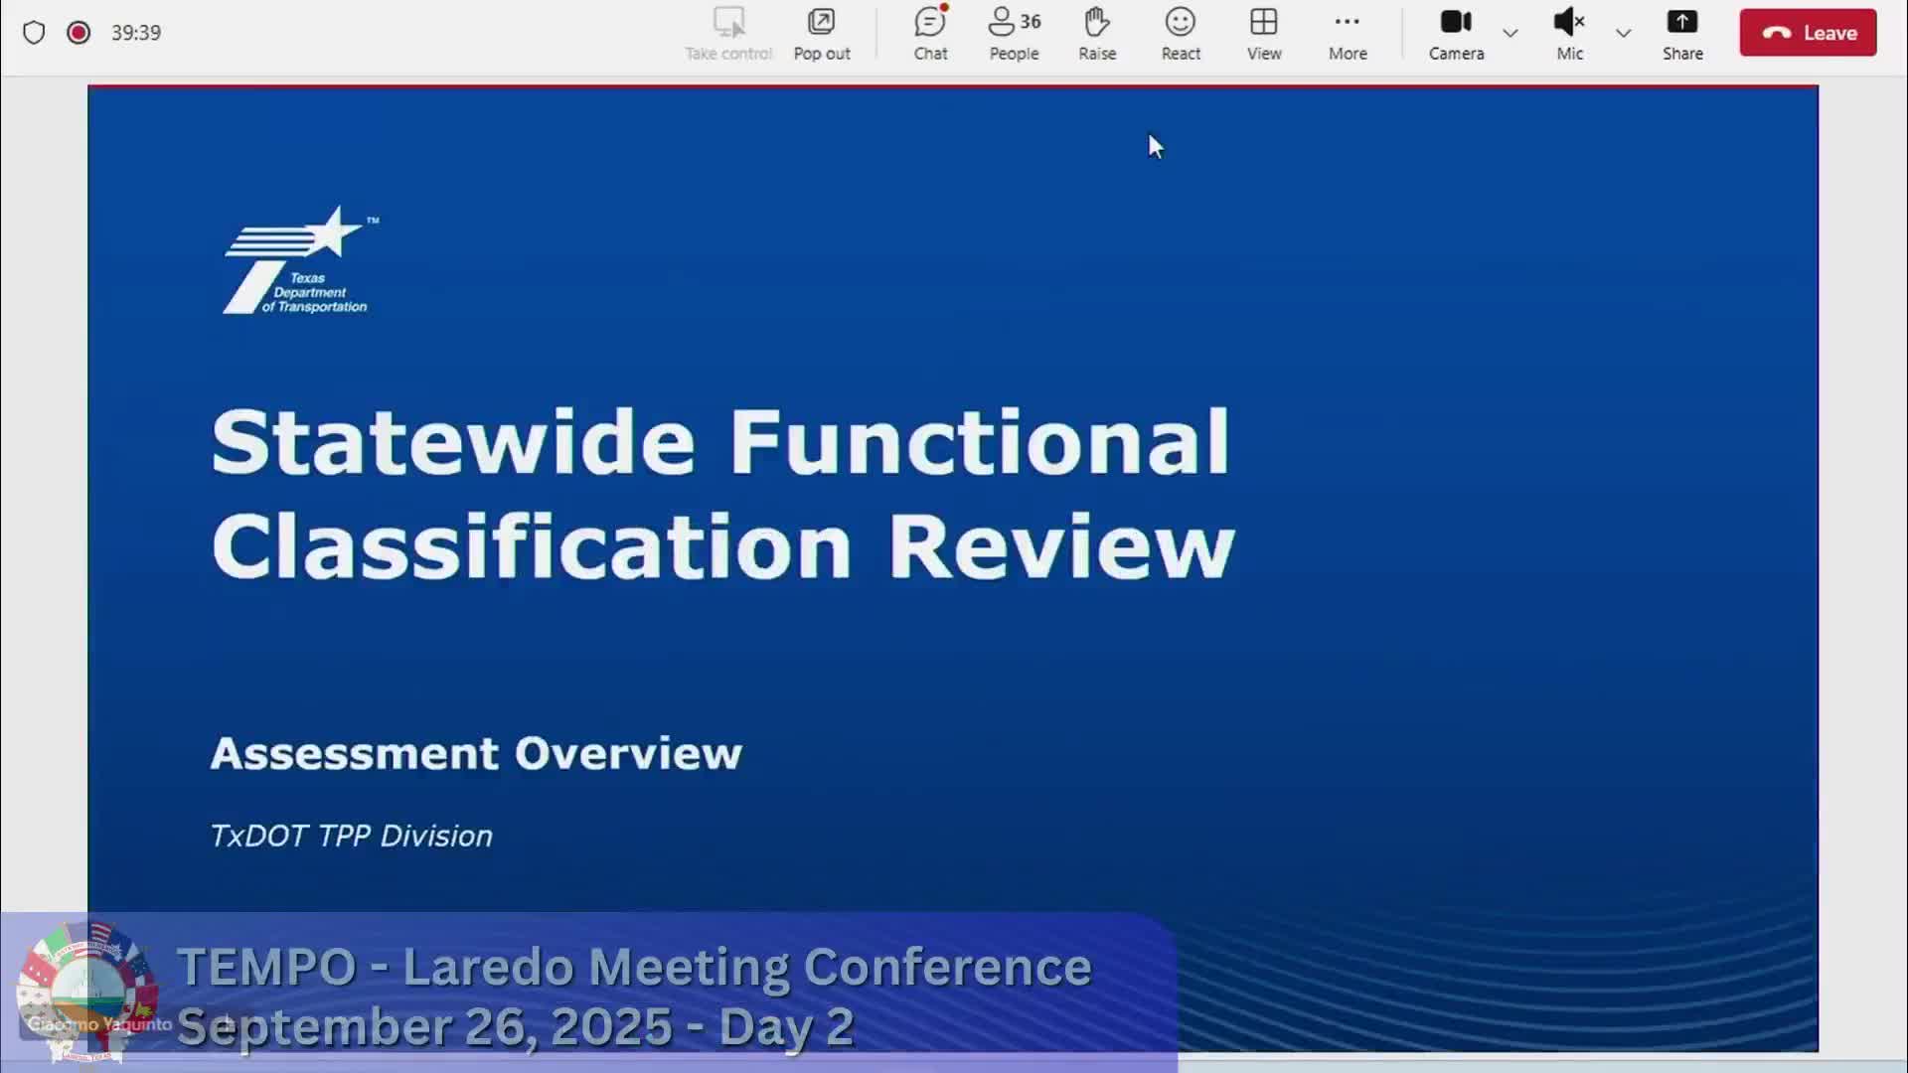Viewport: 1908px width, 1073px height.
Task: Expand the microphone options chevron
Action: pos(1622,33)
